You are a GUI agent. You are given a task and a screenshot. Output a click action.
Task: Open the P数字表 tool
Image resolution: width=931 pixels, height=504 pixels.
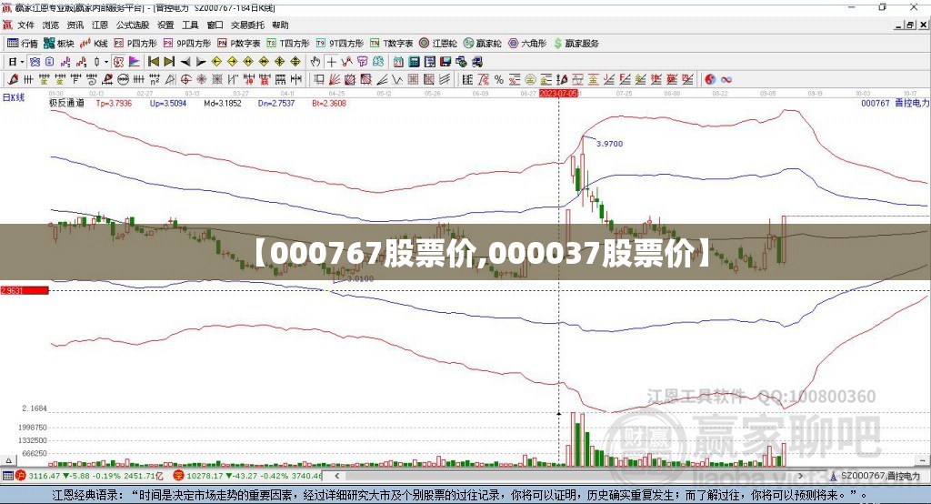239,44
